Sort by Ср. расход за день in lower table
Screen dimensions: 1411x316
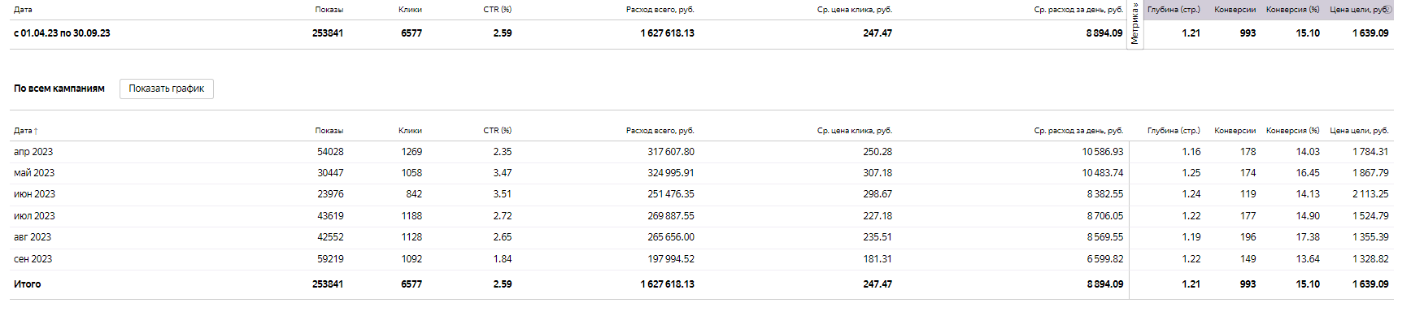pyautogui.click(x=1078, y=131)
